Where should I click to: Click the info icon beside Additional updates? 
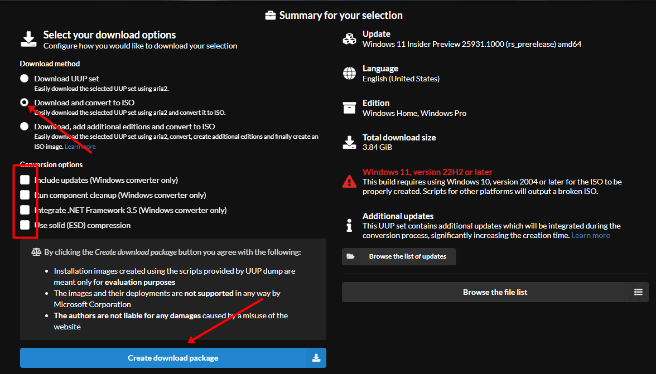coord(349,225)
